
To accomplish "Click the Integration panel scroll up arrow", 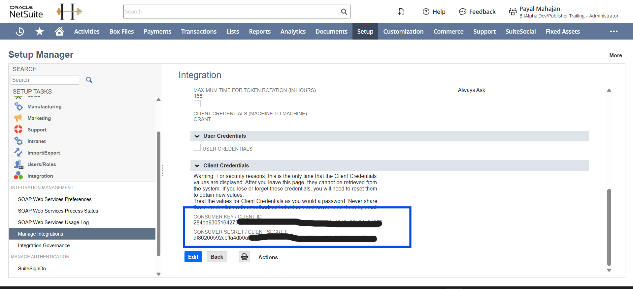I will pos(609,90).
